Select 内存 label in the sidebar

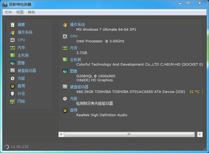click(21, 48)
